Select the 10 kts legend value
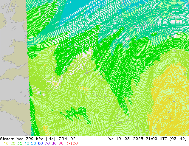Screen dimensions: 189x146 tap(6, 143)
